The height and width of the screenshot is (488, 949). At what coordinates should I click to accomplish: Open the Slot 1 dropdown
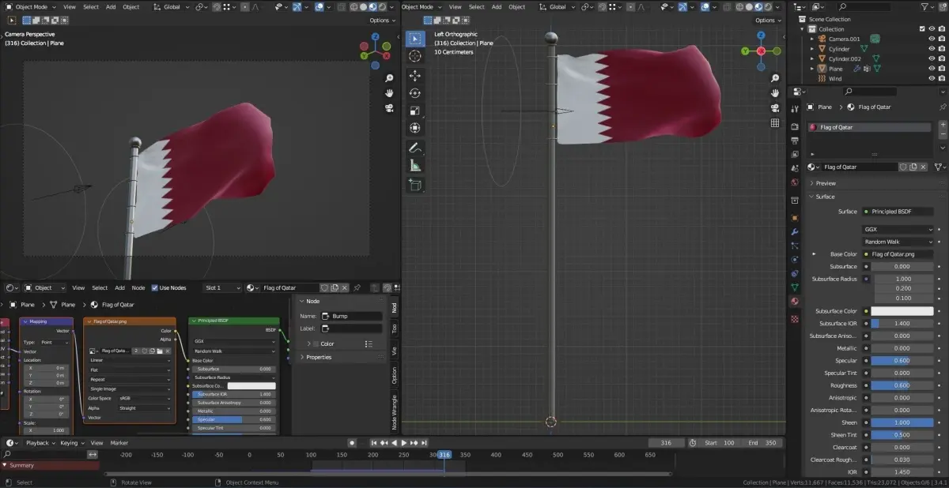[223, 287]
